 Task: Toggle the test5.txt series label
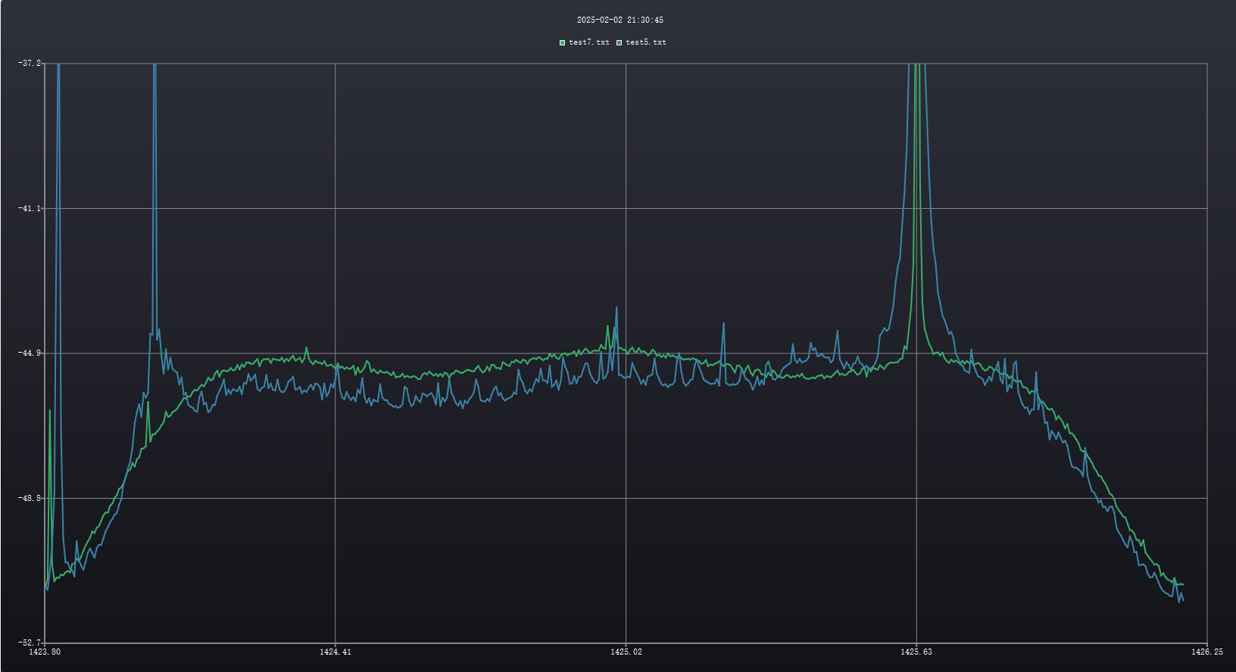pyautogui.click(x=646, y=42)
